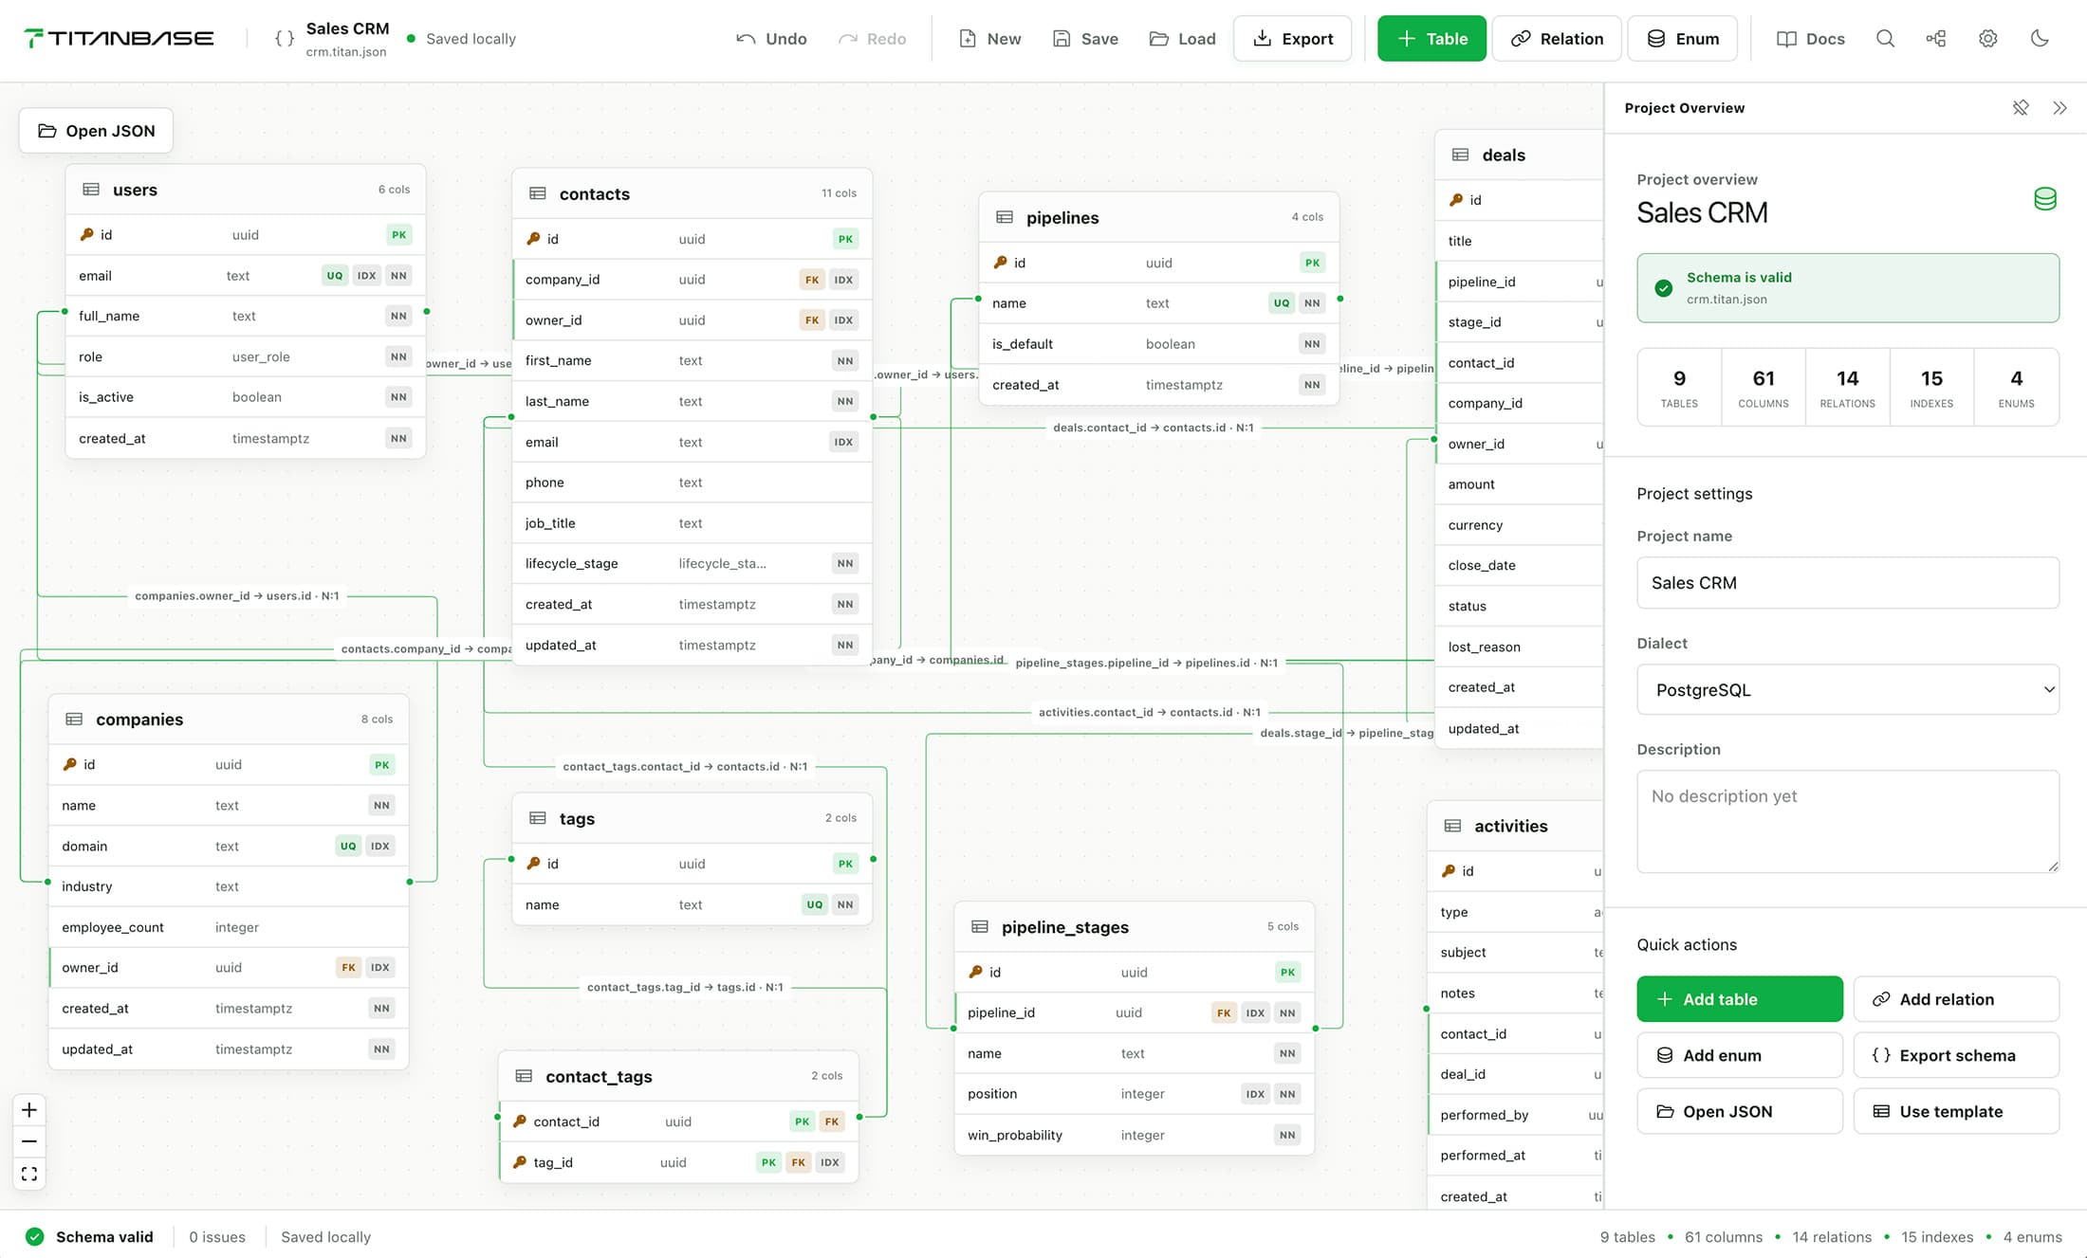This screenshot has height=1258, width=2087.
Task: Click the Description text area
Action: 1848,821
